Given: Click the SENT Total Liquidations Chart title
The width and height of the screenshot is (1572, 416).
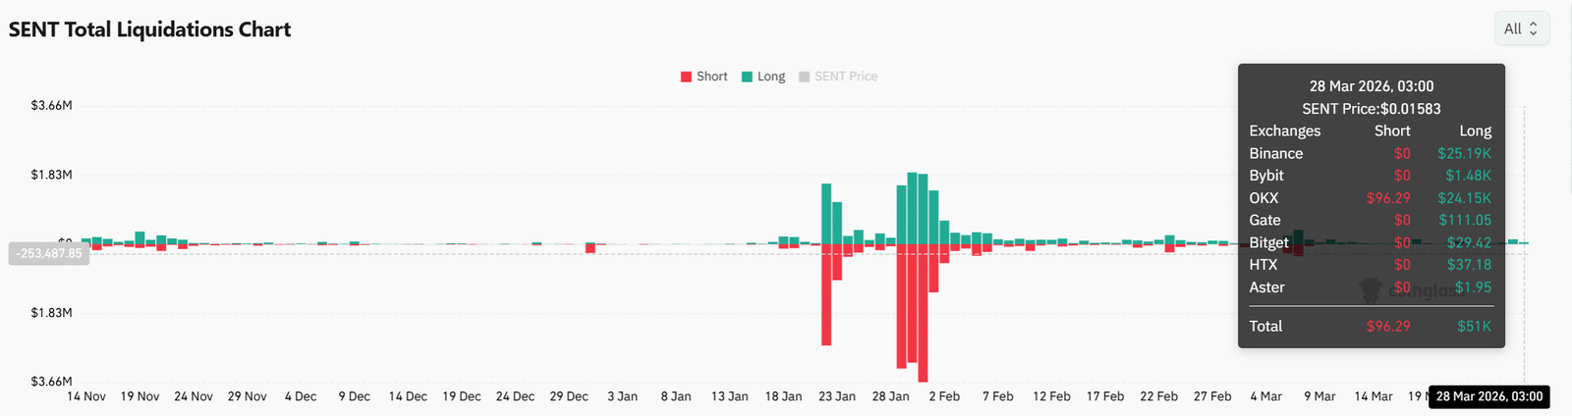Looking at the screenshot, I should 149,29.
